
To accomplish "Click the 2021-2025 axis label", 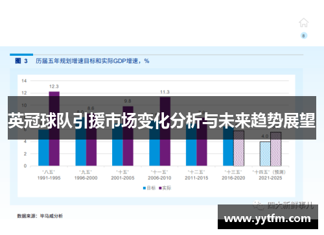I will 270,178.
